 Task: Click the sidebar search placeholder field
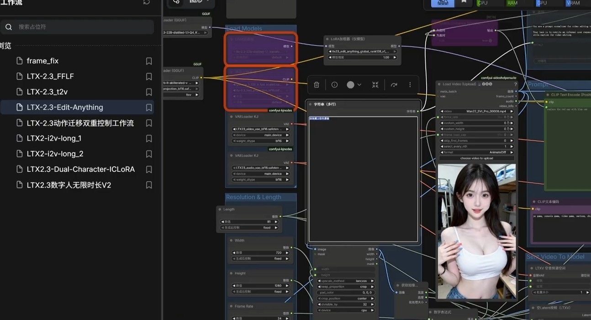pos(77,27)
